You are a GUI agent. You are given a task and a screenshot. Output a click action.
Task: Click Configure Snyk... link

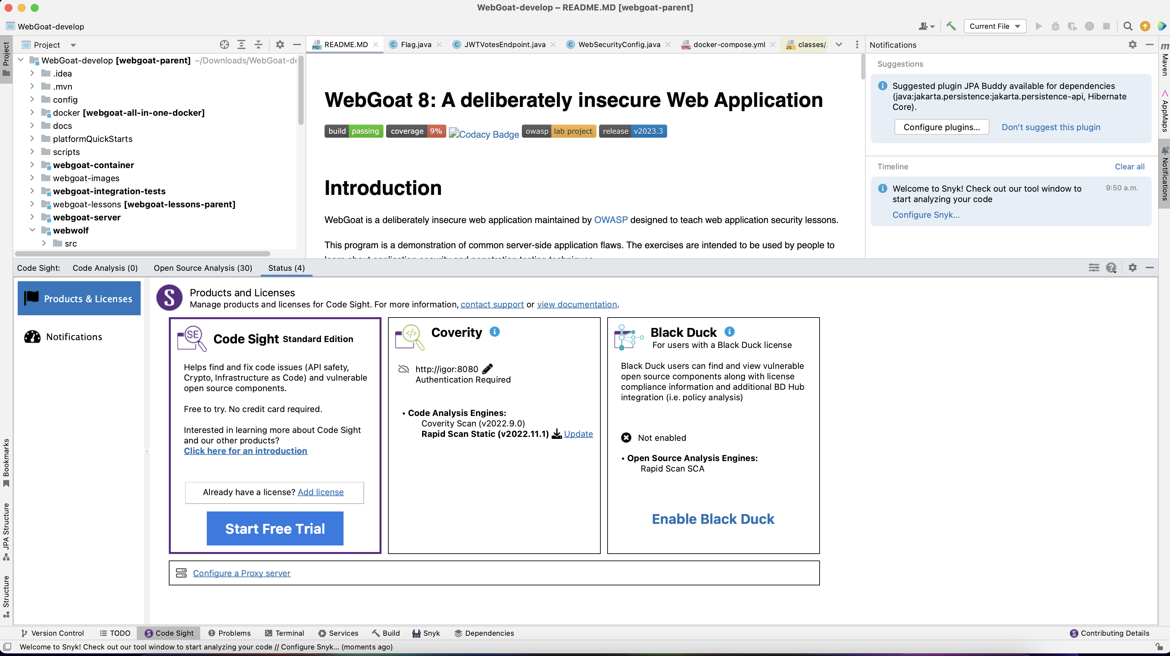[926, 215]
